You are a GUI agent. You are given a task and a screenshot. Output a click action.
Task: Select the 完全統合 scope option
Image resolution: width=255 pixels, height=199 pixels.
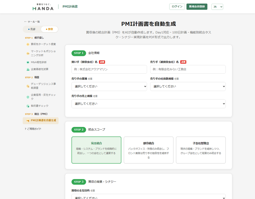click(96, 150)
